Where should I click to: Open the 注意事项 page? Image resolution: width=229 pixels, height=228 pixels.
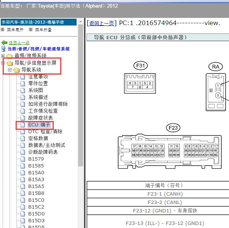pyautogui.click(x=38, y=77)
